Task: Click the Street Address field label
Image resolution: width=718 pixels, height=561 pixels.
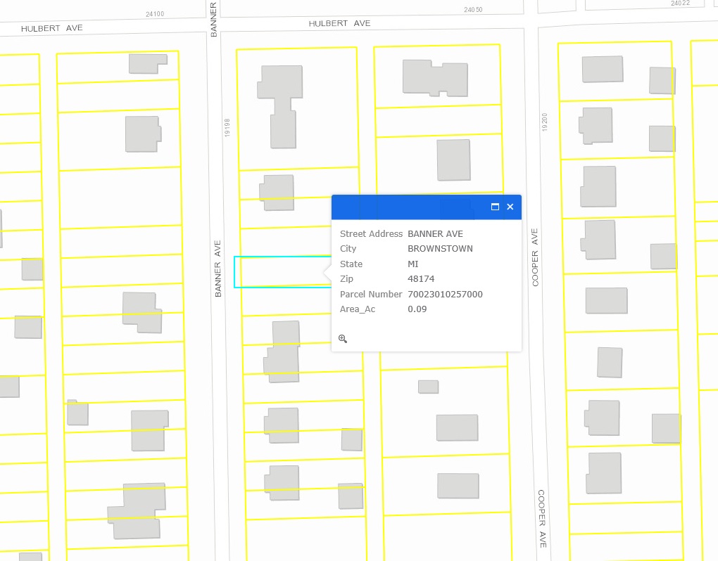Action: [371, 233]
